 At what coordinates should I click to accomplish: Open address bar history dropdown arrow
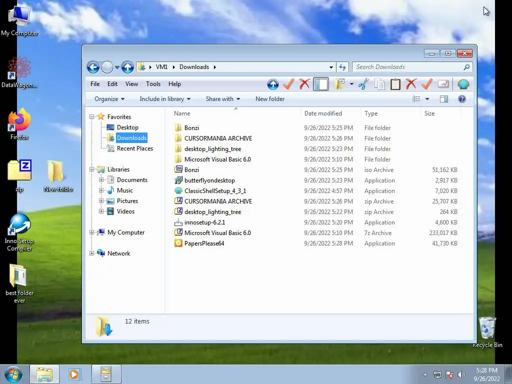[x=331, y=67]
